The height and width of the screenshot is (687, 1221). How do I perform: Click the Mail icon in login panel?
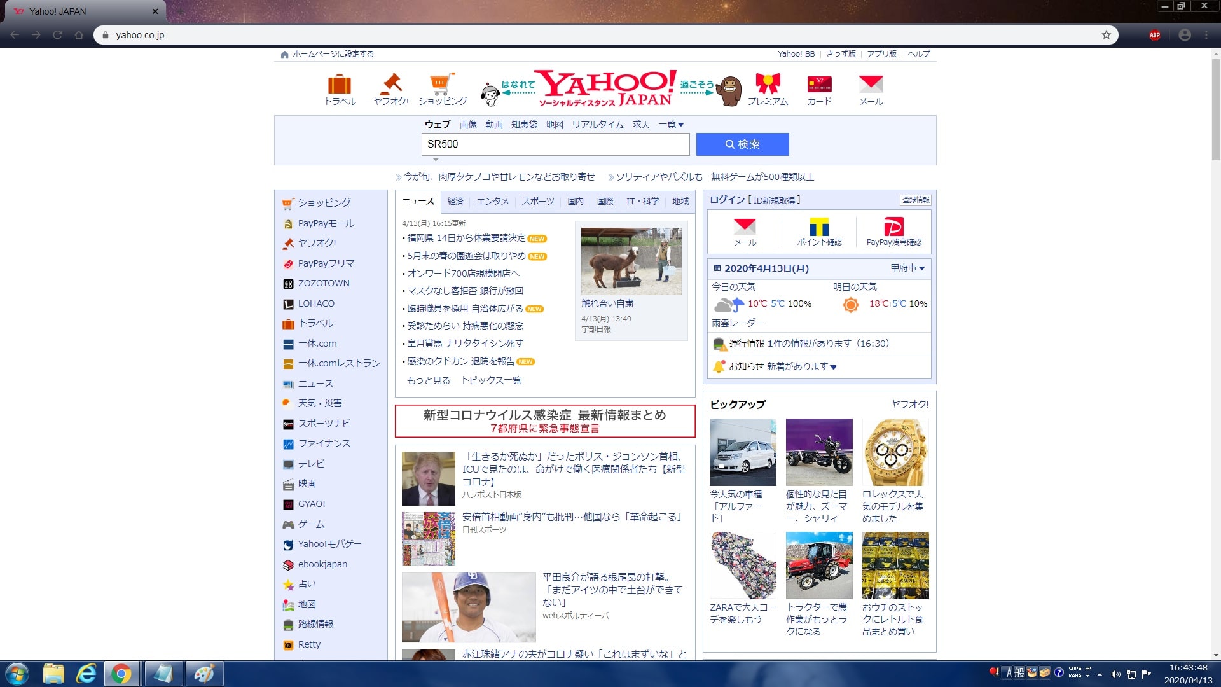click(x=745, y=226)
